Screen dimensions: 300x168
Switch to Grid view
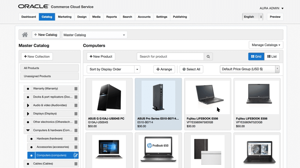pos(256,56)
